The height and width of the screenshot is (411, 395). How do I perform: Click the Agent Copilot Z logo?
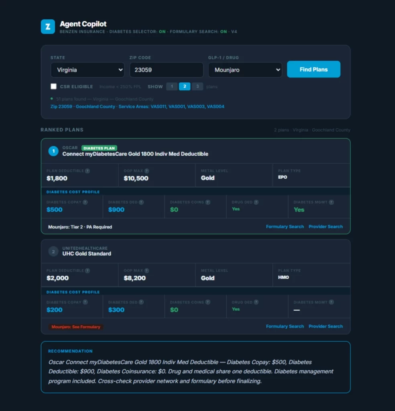click(x=48, y=26)
